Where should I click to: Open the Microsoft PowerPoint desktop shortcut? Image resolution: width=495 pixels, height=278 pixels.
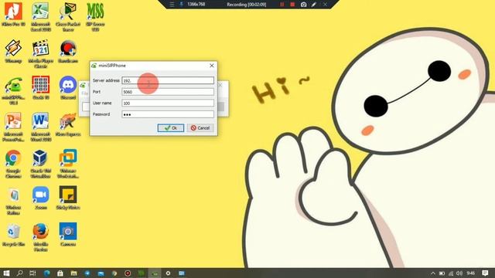[x=13, y=127]
